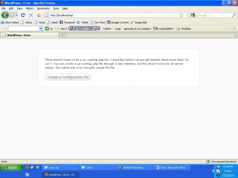Open the ganwala.tk Live Update dropdown
Screen dimensions: 238x178
coord(138,28)
